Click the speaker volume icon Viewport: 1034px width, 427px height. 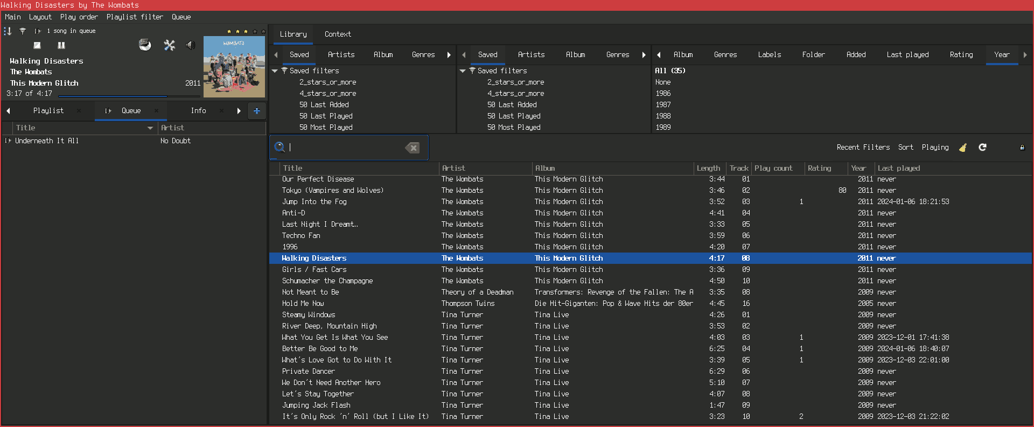[191, 45]
